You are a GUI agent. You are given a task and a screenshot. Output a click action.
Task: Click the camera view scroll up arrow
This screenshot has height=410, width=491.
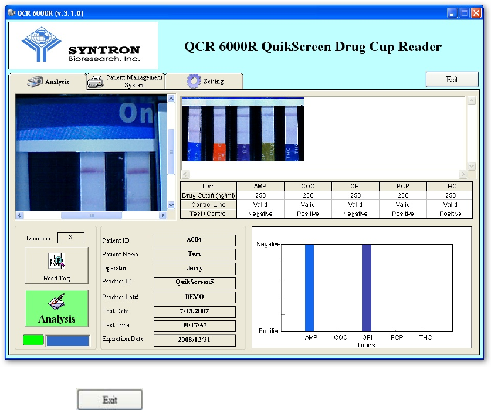point(171,99)
